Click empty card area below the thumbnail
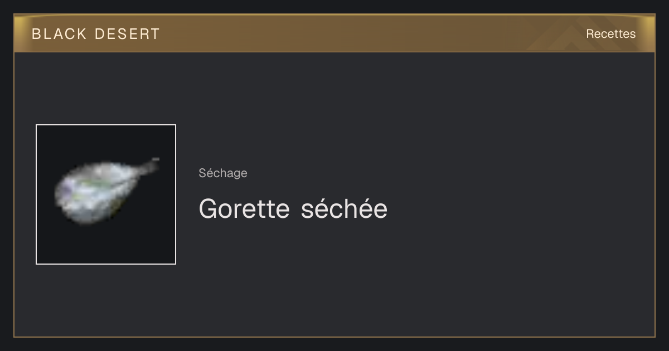 click(106, 300)
